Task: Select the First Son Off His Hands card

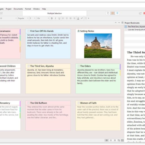Action: (x=48, y=44)
